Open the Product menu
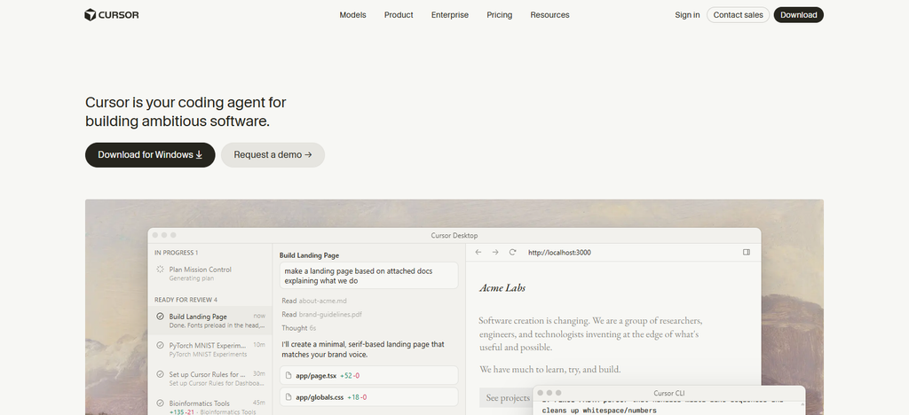 pos(399,15)
